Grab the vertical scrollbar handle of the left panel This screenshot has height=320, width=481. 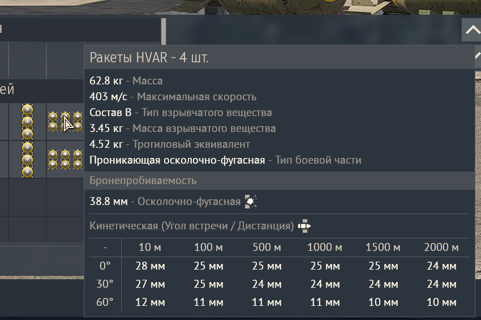(164, 32)
